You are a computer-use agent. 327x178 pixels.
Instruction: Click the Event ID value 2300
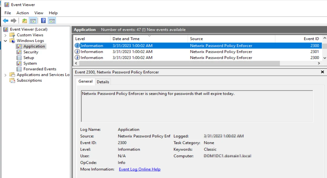tap(122, 143)
